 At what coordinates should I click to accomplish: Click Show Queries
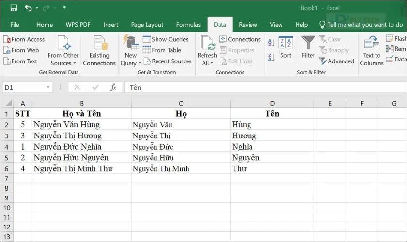166,39
